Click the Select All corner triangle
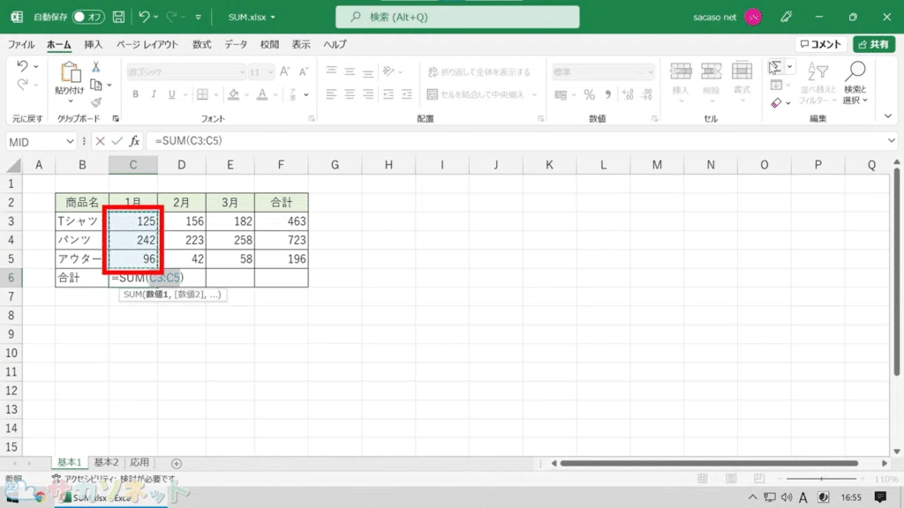The image size is (904, 508). [x=14, y=166]
